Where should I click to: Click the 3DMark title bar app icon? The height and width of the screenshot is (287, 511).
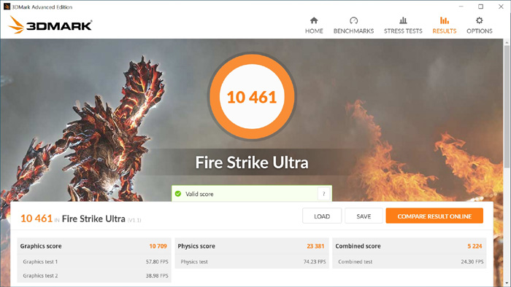(x=7, y=7)
